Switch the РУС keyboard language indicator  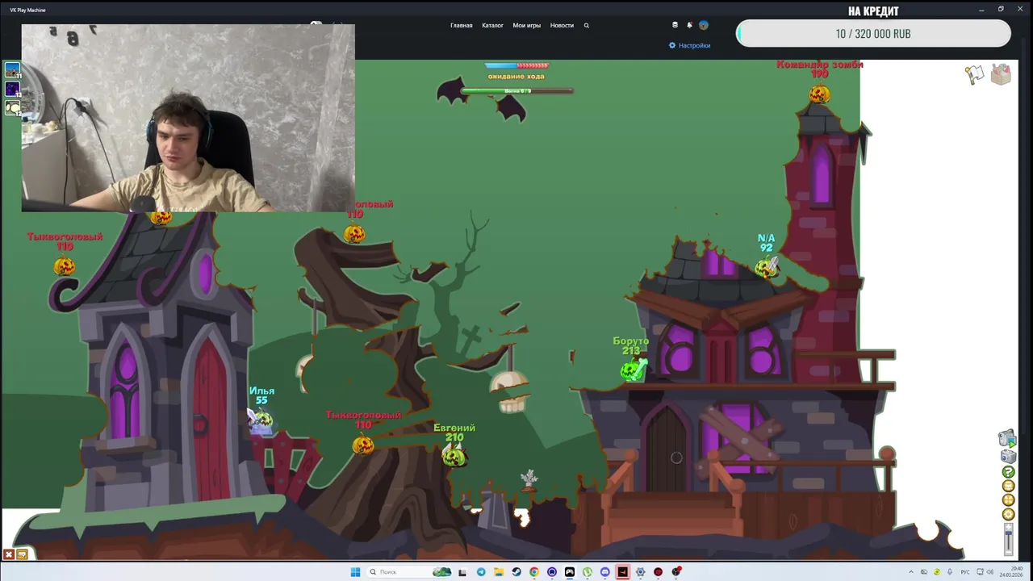point(965,572)
